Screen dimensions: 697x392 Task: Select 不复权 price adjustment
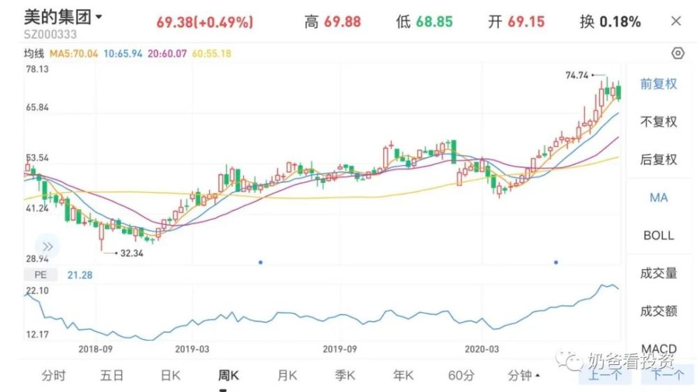click(659, 122)
